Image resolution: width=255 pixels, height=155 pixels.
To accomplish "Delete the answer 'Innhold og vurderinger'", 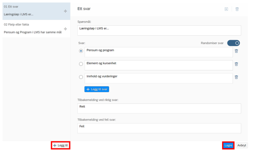I will click(236, 77).
